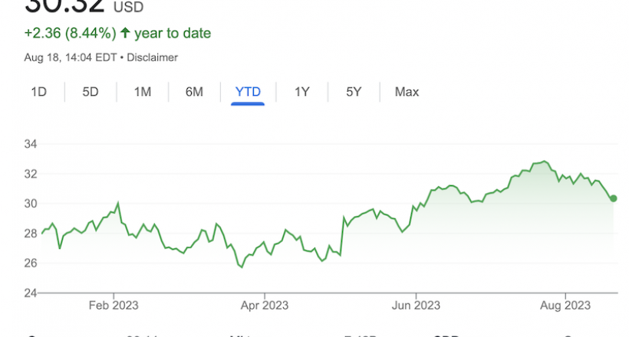Image resolution: width=629 pixels, height=337 pixels.
Task: Click the green endpoint dot on chart
Action: pyautogui.click(x=614, y=198)
